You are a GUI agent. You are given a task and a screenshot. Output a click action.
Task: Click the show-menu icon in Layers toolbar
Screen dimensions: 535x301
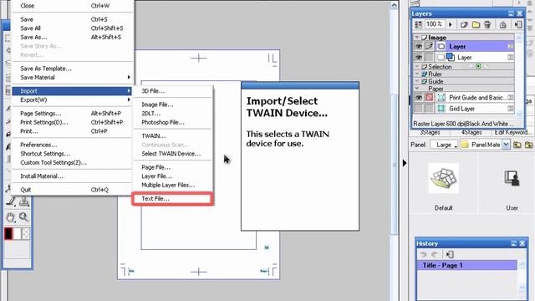[518, 24]
